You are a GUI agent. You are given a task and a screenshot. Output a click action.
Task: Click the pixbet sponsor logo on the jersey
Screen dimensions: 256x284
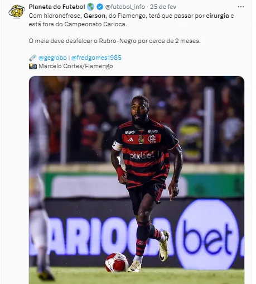[142, 155]
